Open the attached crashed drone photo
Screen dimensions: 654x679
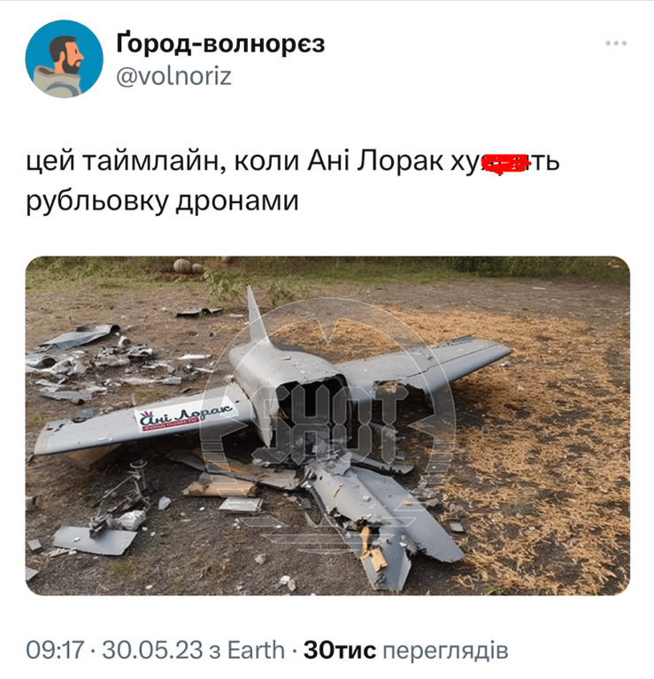327,425
